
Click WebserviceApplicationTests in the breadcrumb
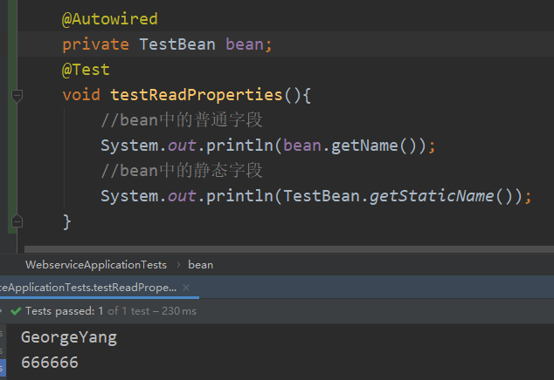96,265
